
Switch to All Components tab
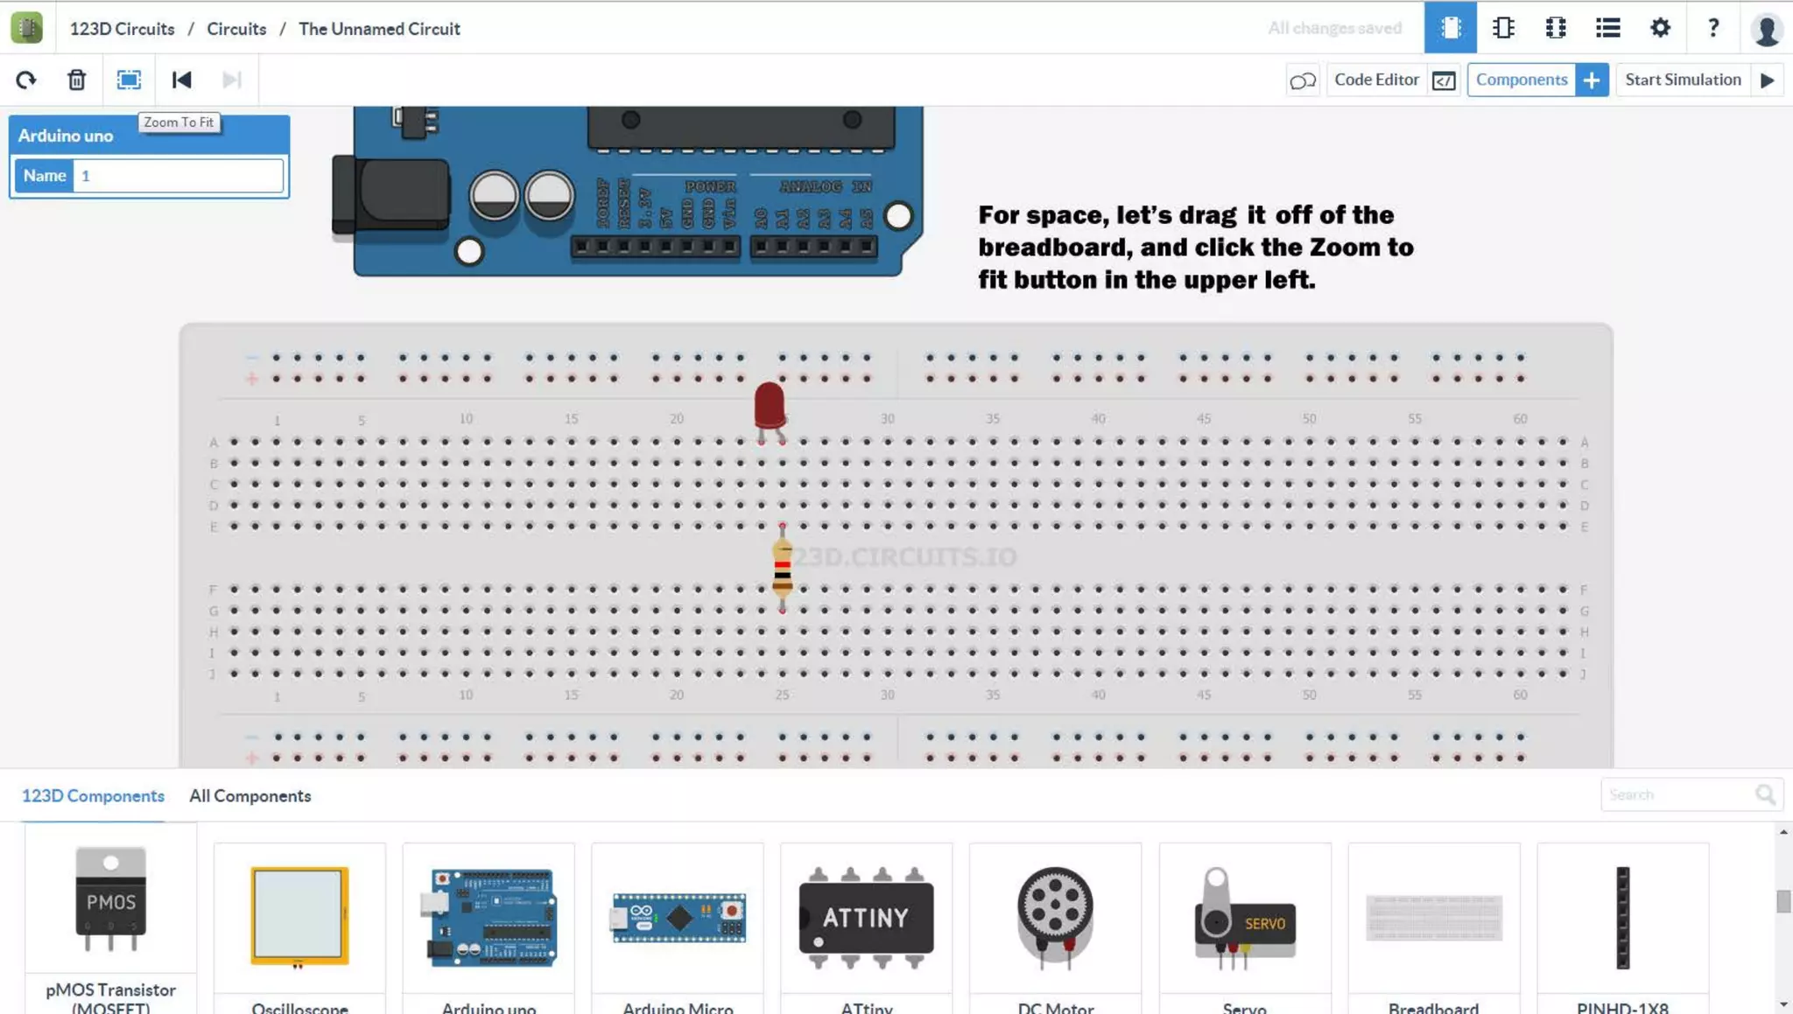[x=250, y=795]
